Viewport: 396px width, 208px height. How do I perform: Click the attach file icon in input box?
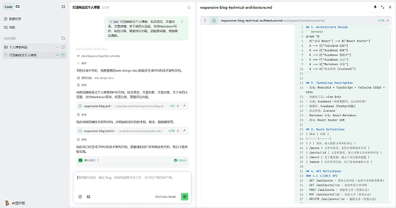(x=80, y=197)
